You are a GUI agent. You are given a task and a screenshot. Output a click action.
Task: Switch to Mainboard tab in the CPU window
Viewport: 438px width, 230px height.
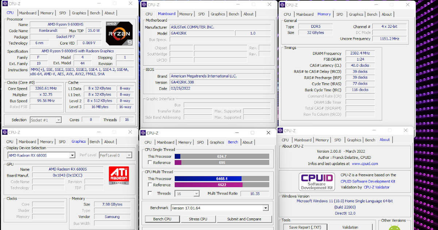[28, 13]
